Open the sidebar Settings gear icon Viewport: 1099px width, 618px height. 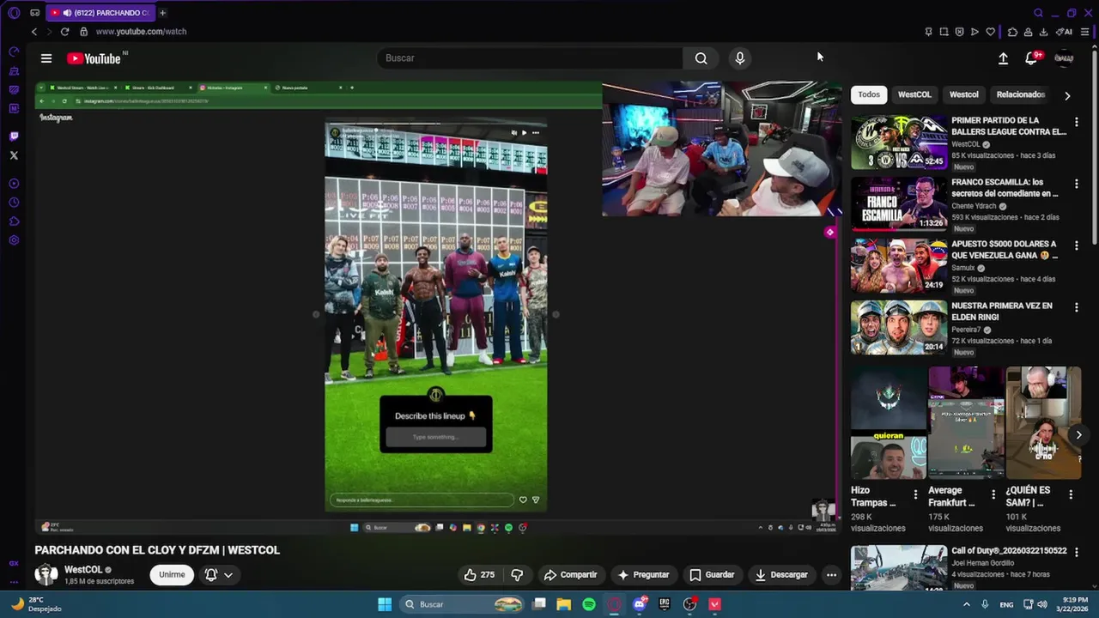(x=14, y=240)
